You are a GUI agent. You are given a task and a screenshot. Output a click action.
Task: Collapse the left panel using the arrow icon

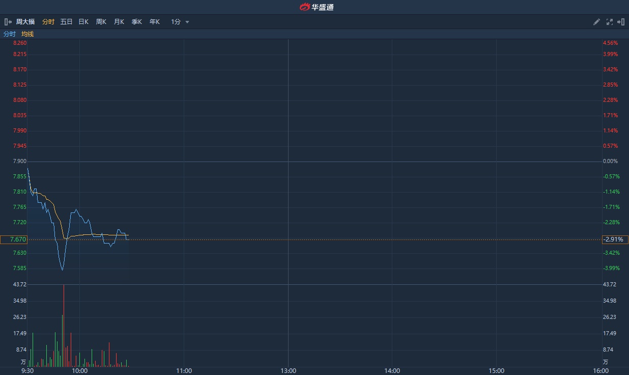point(8,22)
